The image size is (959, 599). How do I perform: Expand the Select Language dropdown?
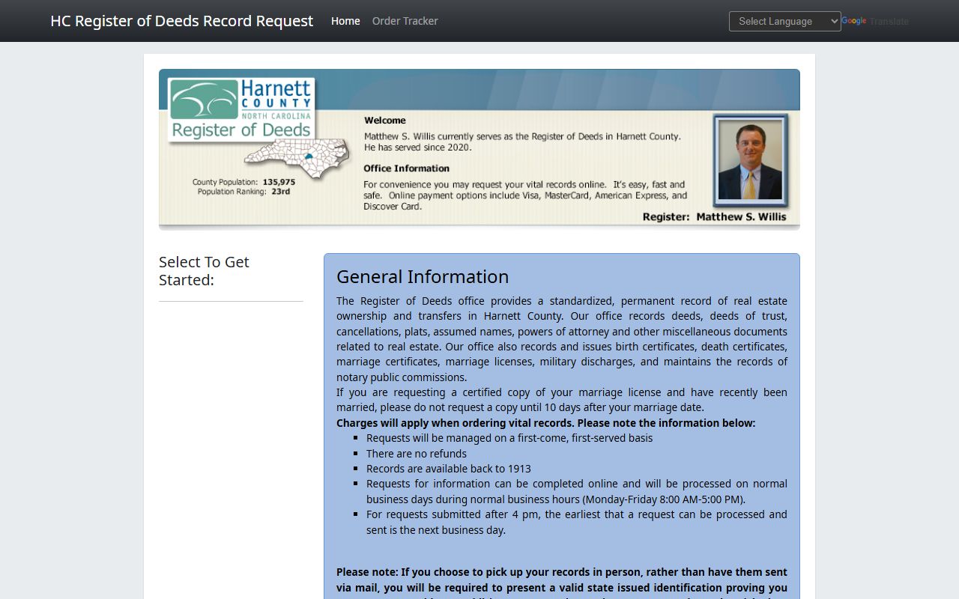click(x=784, y=21)
